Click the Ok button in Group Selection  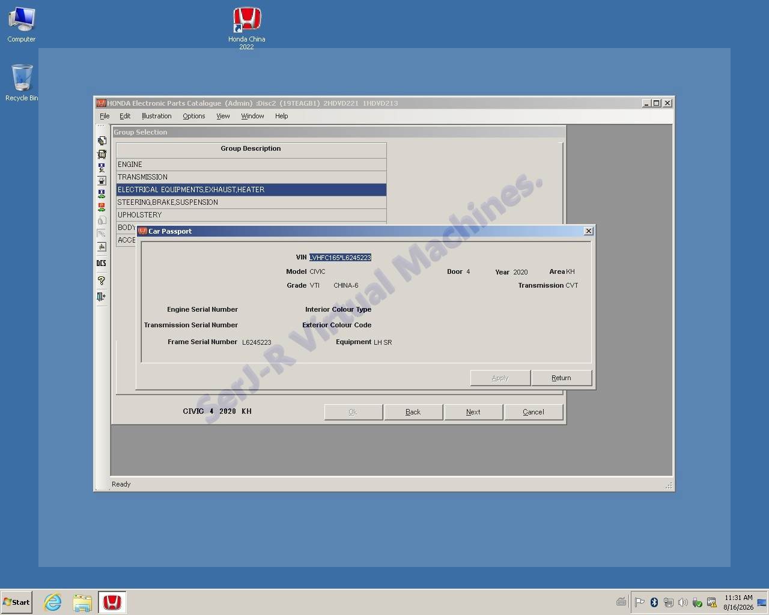pyautogui.click(x=353, y=412)
